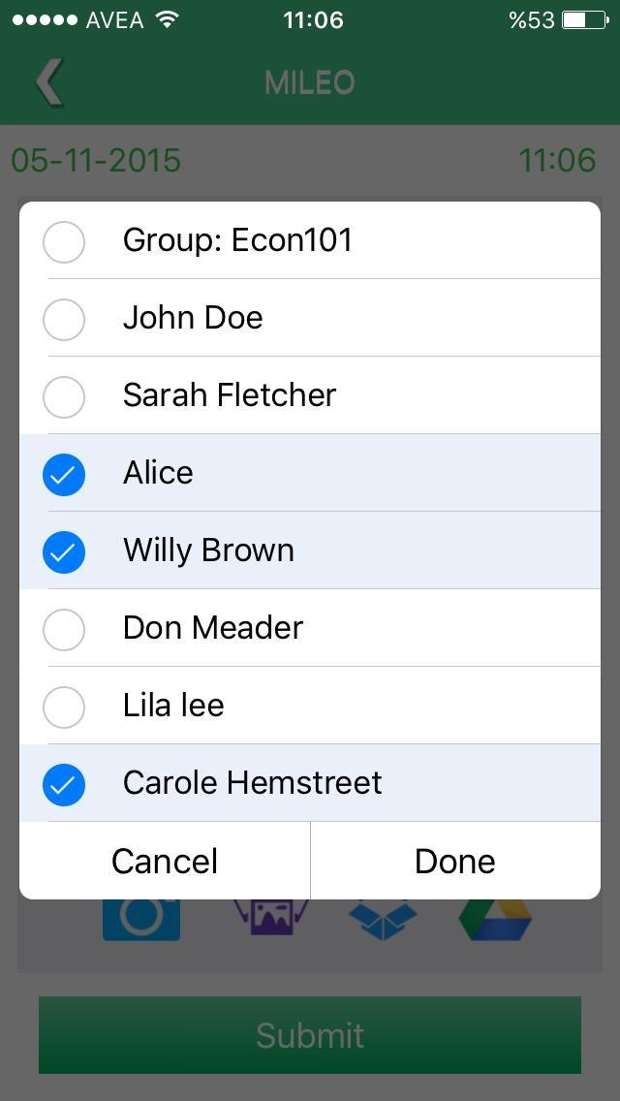The image size is (620, 1101).
Task: Tap the MILEO title in header
Action: (x=310, y=82)
